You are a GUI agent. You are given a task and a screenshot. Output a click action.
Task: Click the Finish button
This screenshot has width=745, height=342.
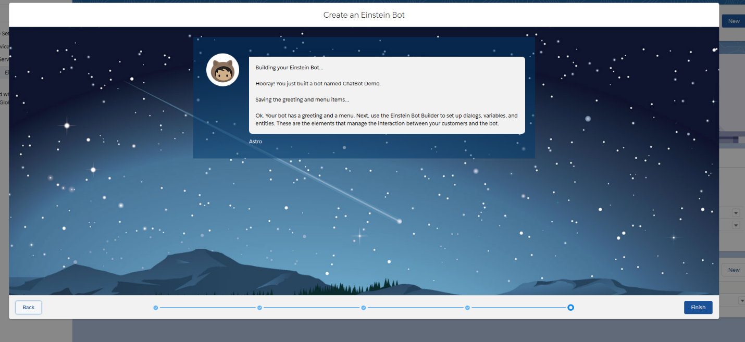pos(698,307)
